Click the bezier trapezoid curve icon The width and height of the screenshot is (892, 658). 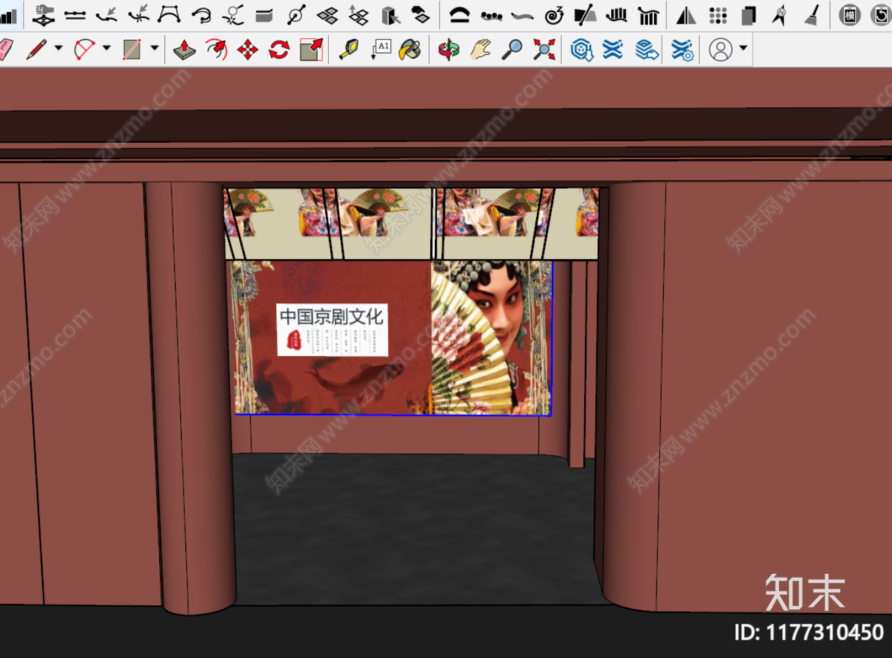[170, 14]
